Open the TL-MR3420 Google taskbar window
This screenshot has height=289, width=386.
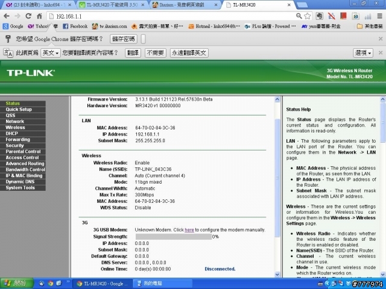pyautogui.click(x=103, y=284)
